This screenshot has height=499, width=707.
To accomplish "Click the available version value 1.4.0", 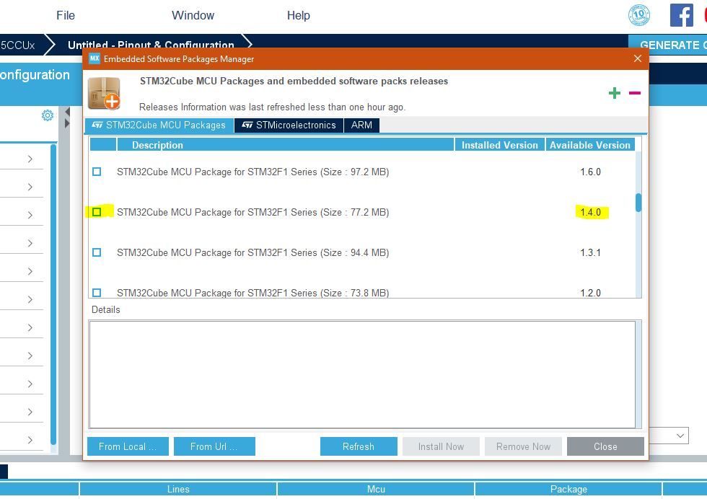I will (x=590, y=212).
